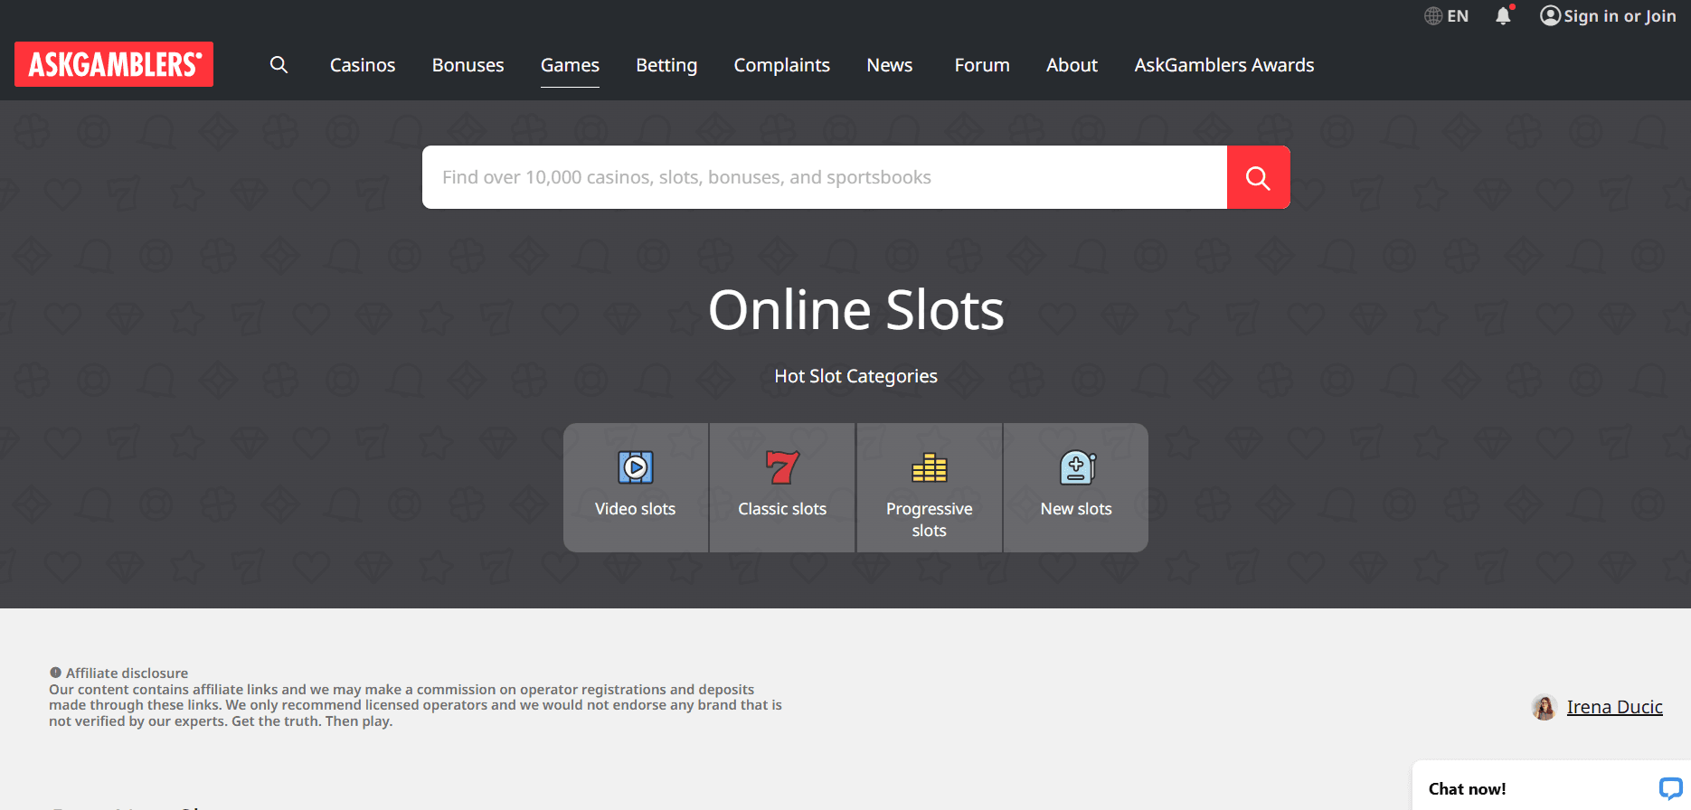
Task: Click the globe language icon
Action: click(x=1433, y=16)
